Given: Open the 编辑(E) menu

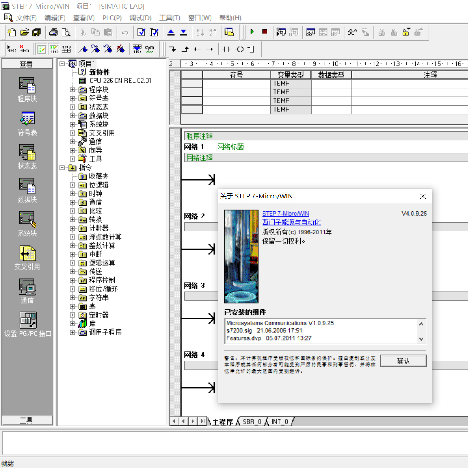Looking at the screenshot, I should [55, 18].
